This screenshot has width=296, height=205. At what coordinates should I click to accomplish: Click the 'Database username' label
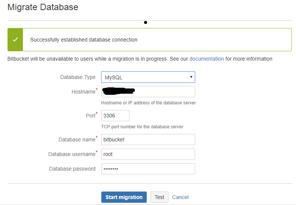(x=72, y=154)
